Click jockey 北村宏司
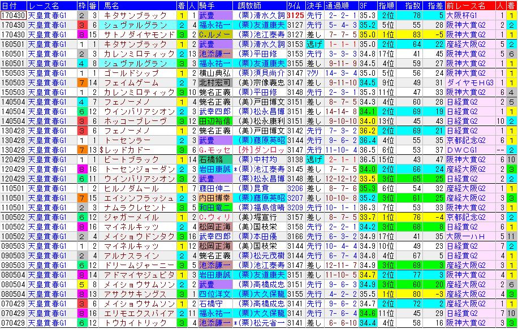Viewport: 518px width, 329px height. (x=215, y=83)
